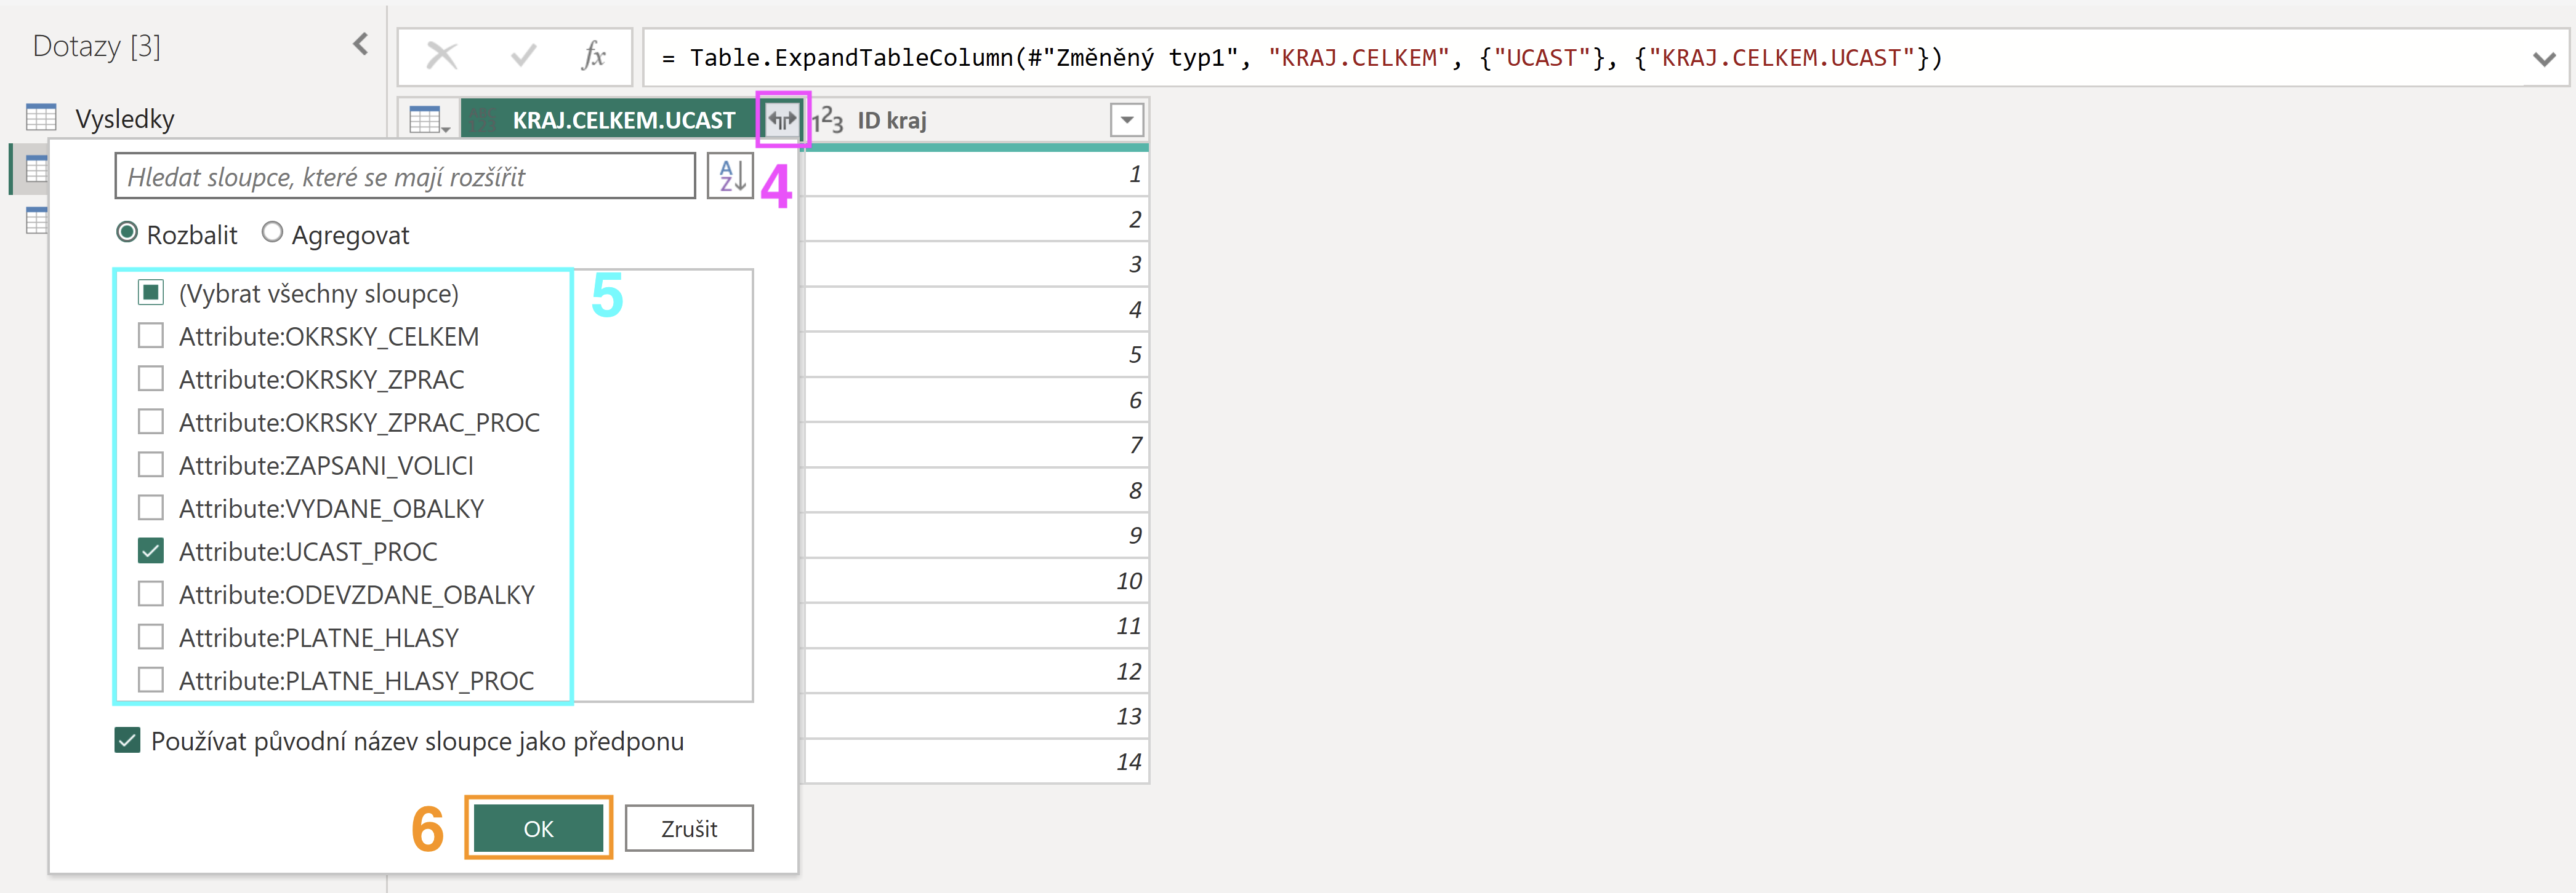Click the expand column icon on KRAJ.CELKEM.UCAST
Viewport: 2576px width, 893px height.
(782, 120)
